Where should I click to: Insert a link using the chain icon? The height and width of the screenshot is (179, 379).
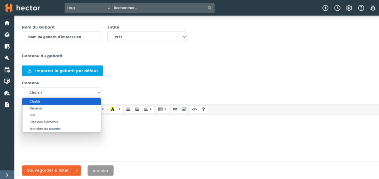pos(175,109)
